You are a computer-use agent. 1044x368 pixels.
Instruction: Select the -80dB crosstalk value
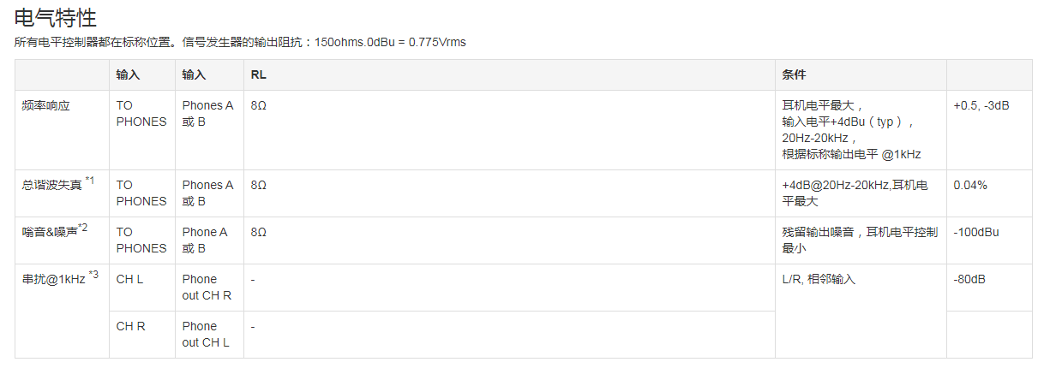click(970, 279)
